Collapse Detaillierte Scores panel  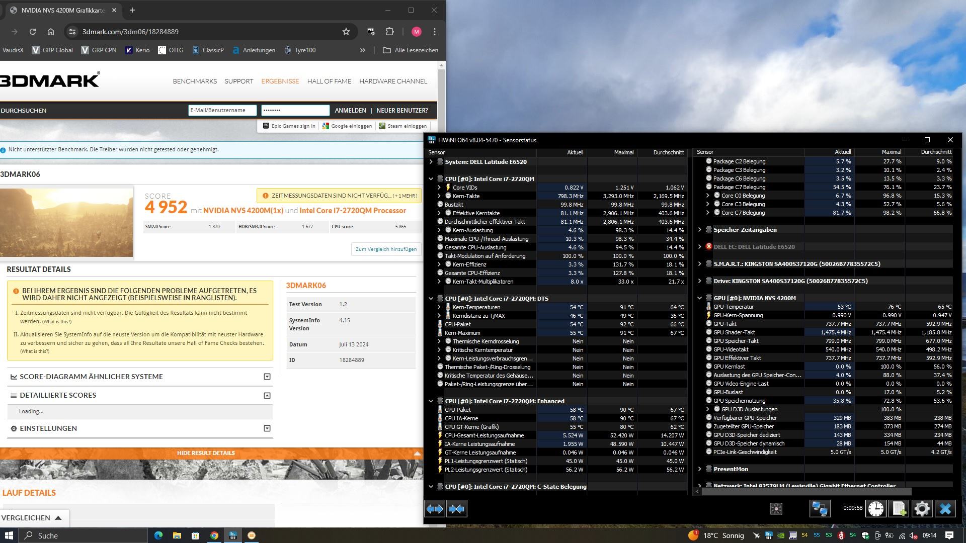click(267, 396)
